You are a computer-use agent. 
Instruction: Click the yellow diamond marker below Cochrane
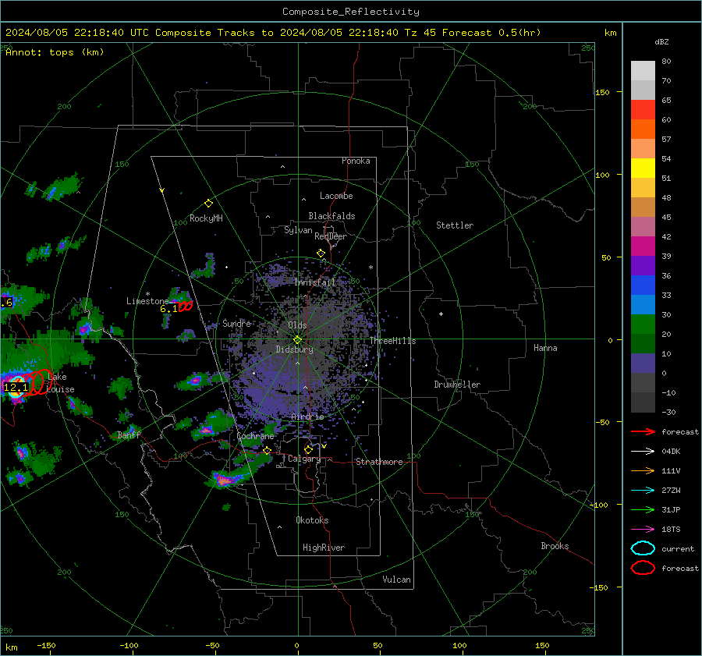pos(268,450)
